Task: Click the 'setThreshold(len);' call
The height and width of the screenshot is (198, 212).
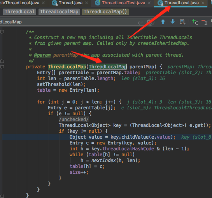Action: pos(61,84)
